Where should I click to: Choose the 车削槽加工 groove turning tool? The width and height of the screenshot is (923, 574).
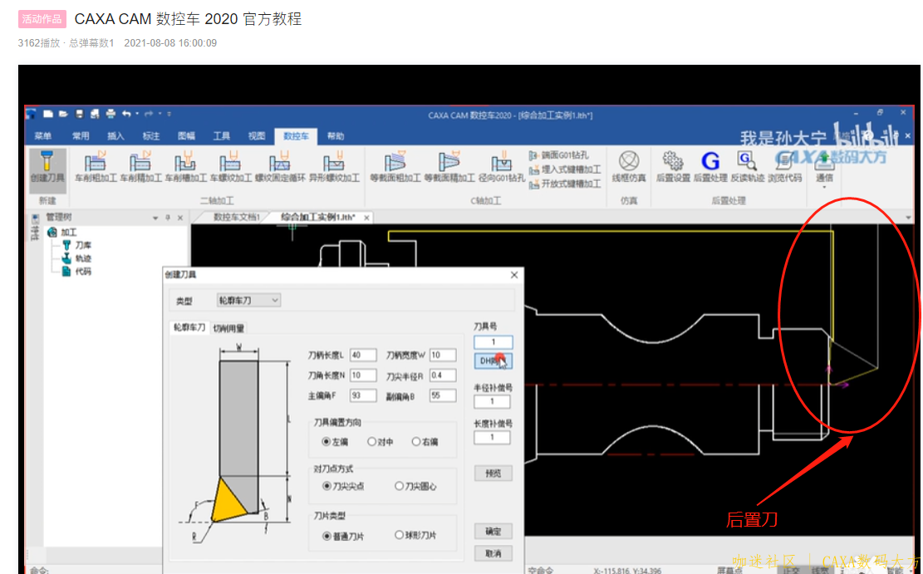pos(185,167)
